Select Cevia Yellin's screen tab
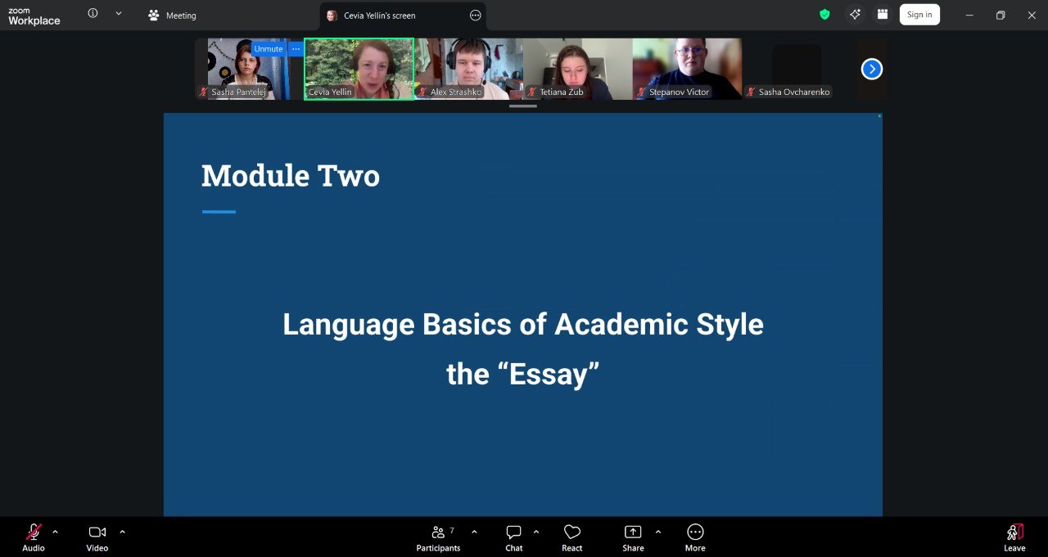This screenshot has height=557, width=1048. 378,16
